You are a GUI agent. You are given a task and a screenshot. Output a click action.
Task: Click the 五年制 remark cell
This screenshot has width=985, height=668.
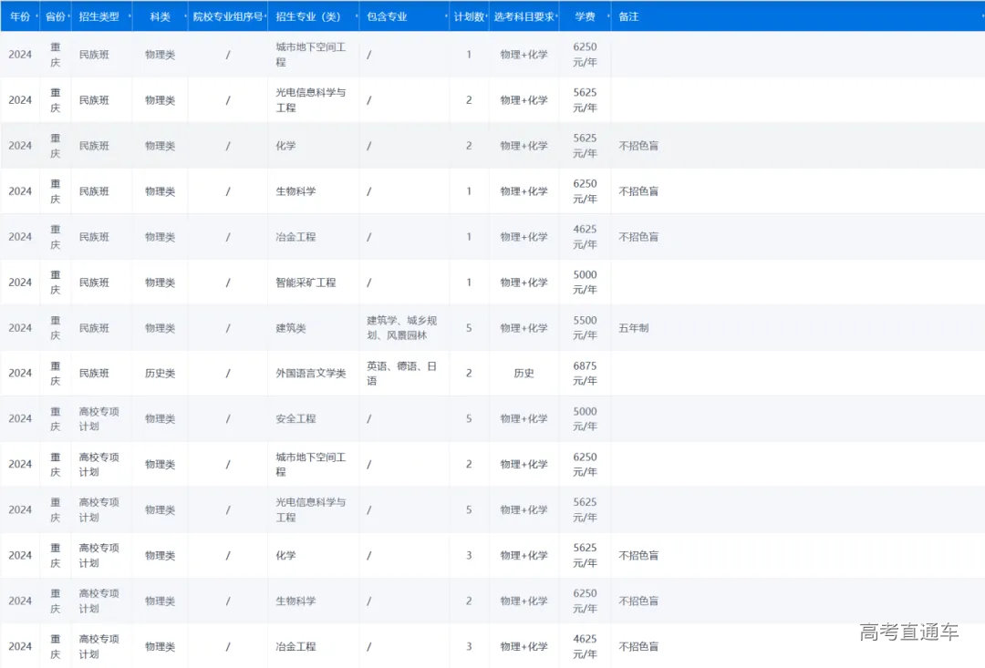634,328
